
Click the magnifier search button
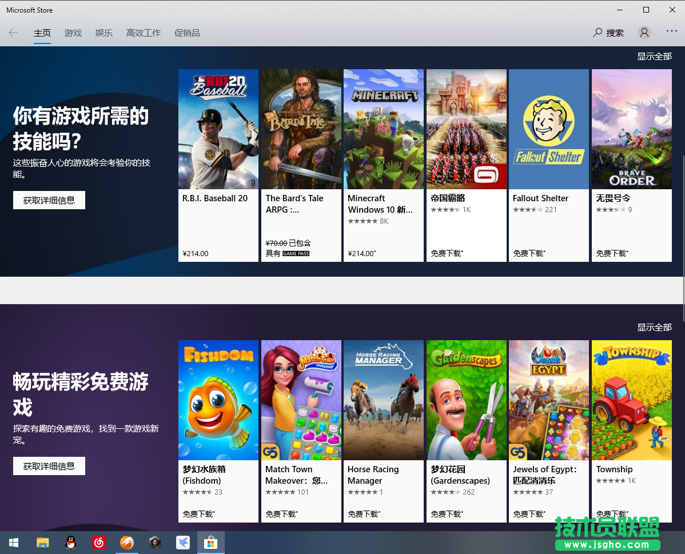pos(608,33)
